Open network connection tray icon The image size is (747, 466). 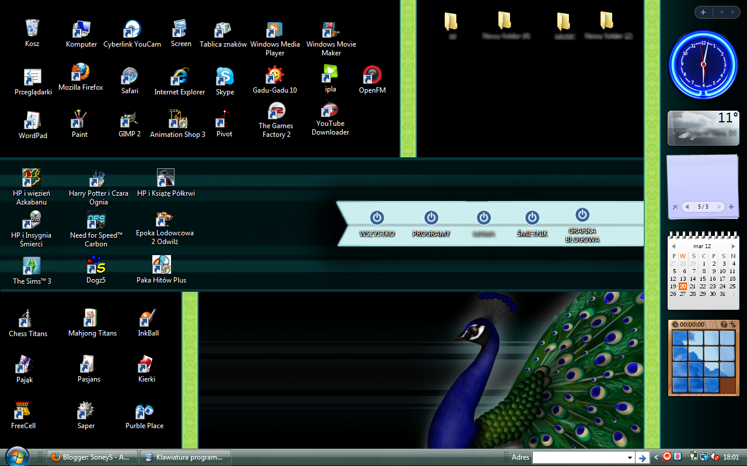(x=705, y=457)
